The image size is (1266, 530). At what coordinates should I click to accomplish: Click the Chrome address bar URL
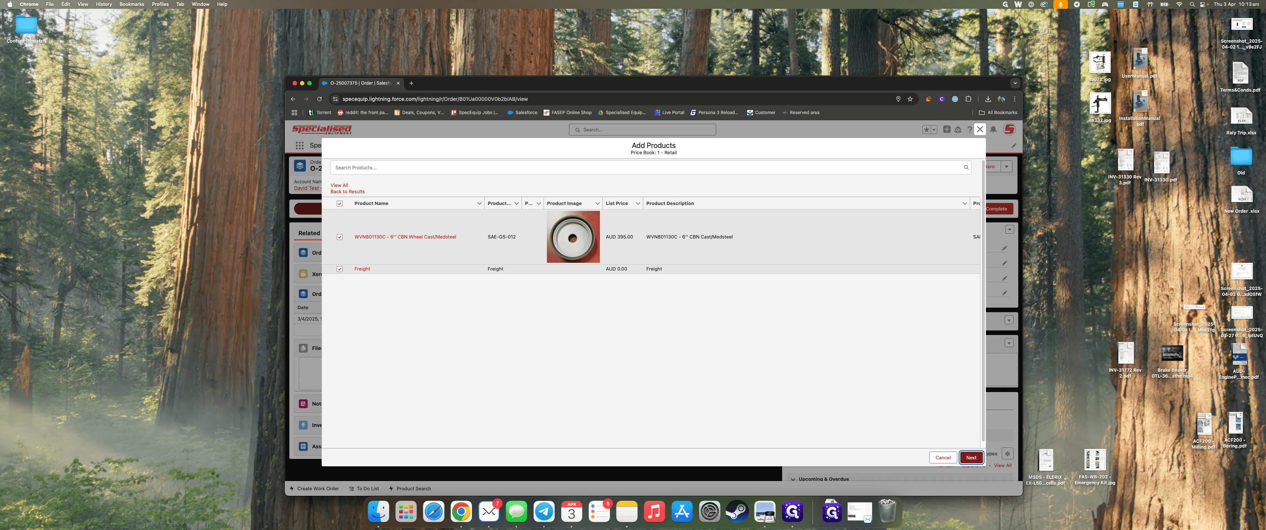click(x=435, y=99)
